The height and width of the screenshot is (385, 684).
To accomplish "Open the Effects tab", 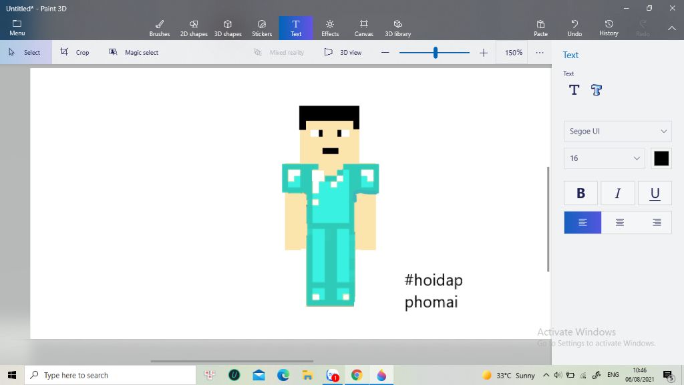I will [x=330, y=28].
